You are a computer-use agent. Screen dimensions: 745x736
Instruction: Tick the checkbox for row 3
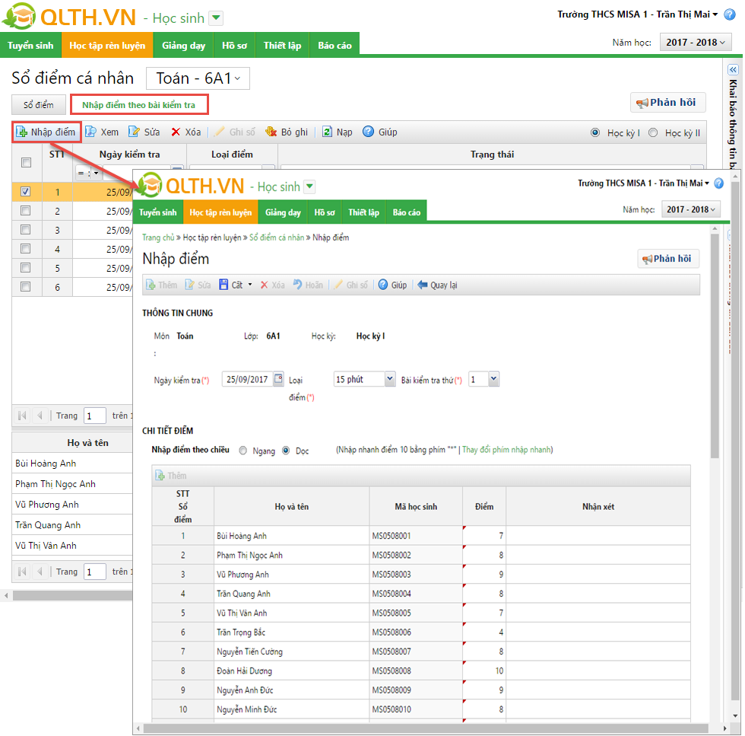pos(26,229)
